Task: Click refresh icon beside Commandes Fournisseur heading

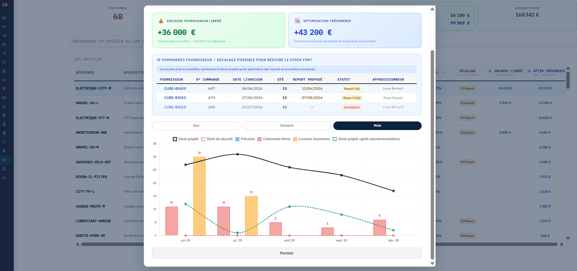Action: 159,60
